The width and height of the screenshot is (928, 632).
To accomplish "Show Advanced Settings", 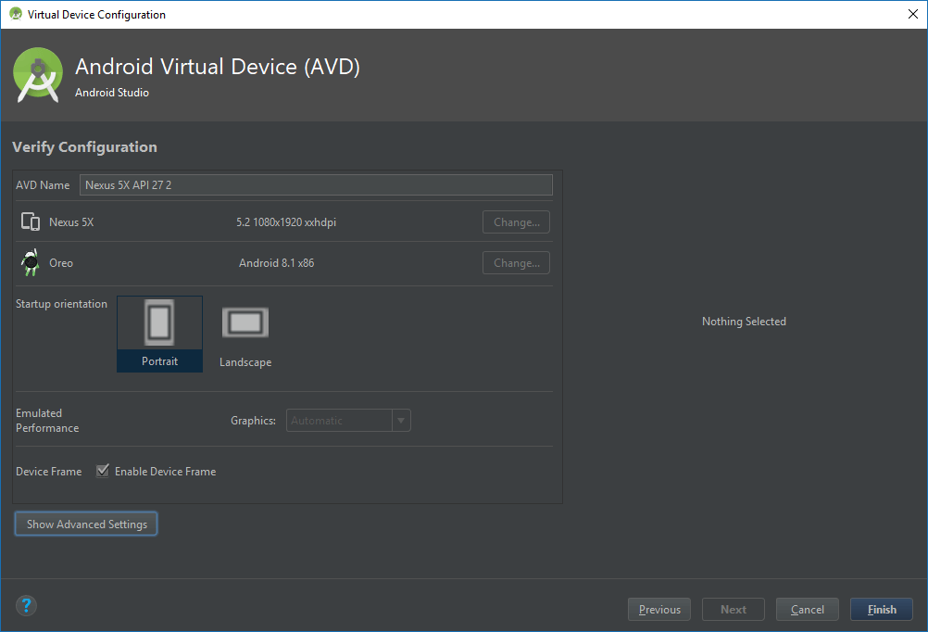I will [86, 525].
